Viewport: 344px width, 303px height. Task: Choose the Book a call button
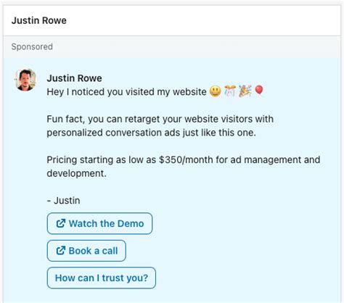coord(86,251)
